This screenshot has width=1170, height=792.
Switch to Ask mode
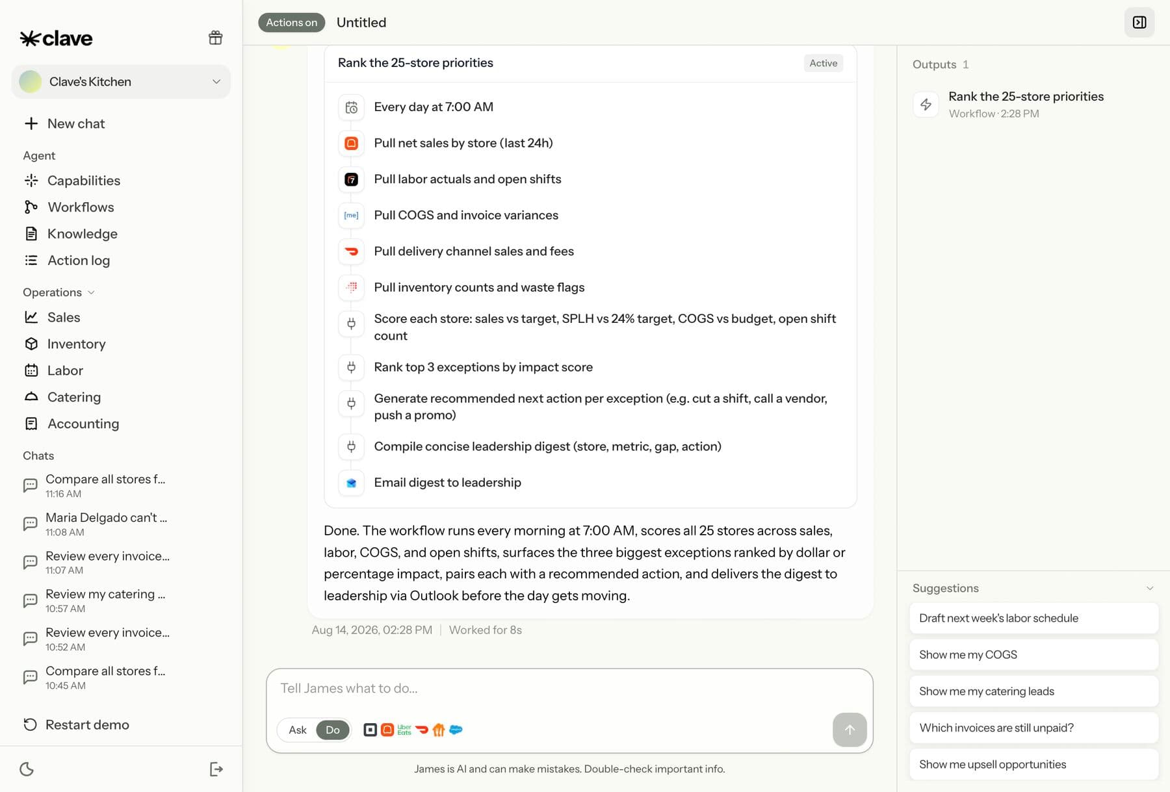(x=298, y=730)
